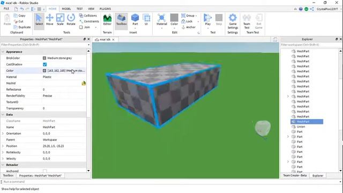Click the Filter workspace search field
This screenshot has width=343, height=193.
coord(311,45)
